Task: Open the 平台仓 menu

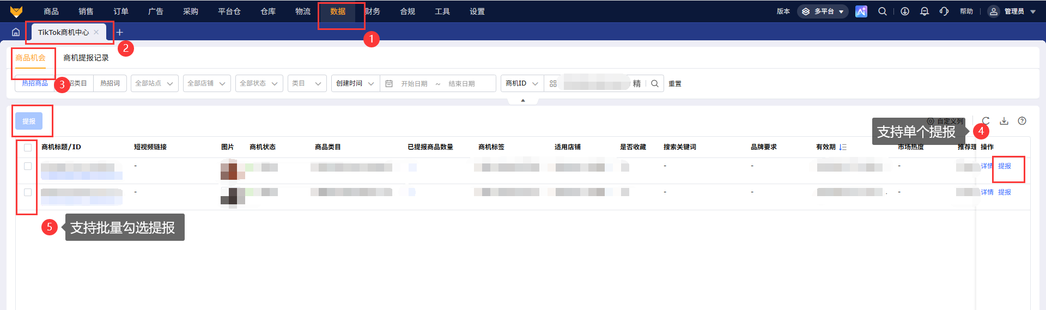Action: pos(229,11)
